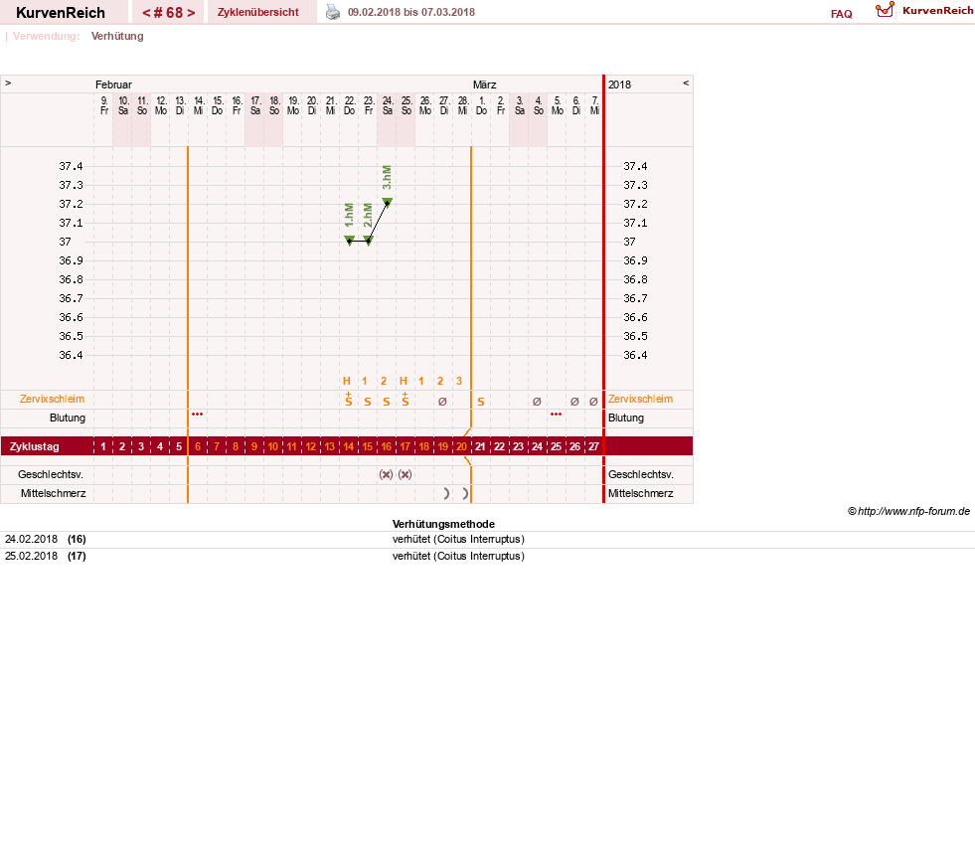975x841 pixels.
Task: Click the 7. Mi date column header
Action: click(x=595, y=105)
